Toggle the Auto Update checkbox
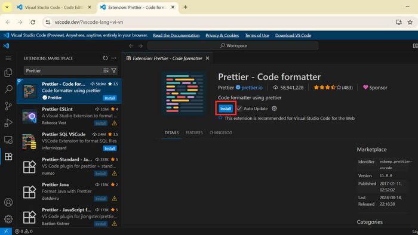This screenshot has width=418, height=235. 239,109
